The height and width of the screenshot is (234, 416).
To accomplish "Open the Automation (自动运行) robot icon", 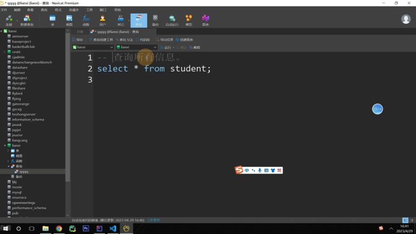I will tap(172, 21).
